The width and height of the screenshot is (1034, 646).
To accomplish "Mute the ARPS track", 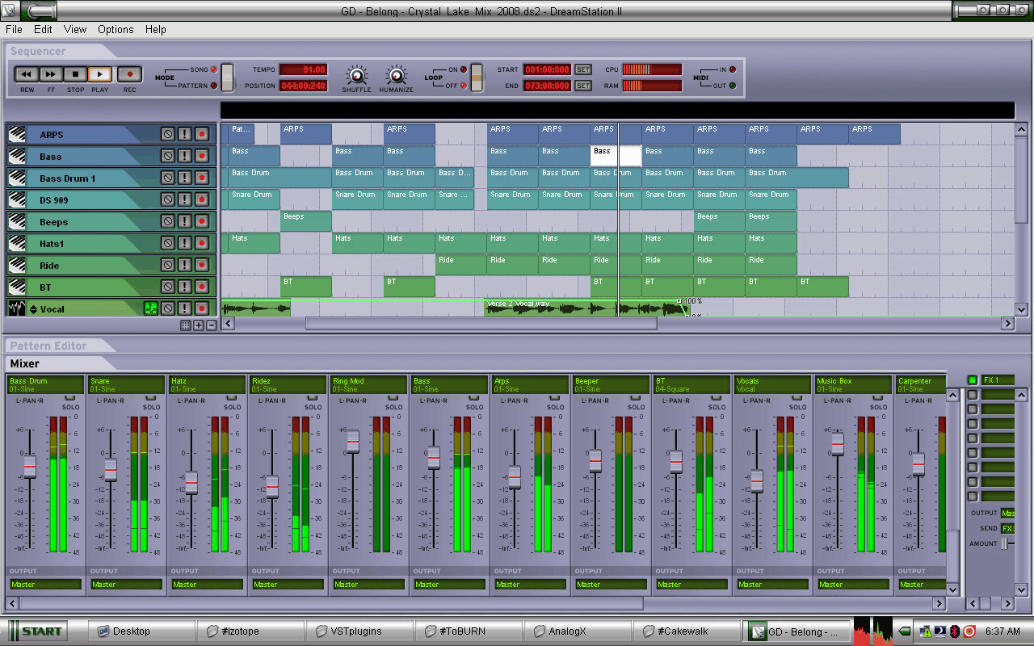I will [x=168, y=134].
